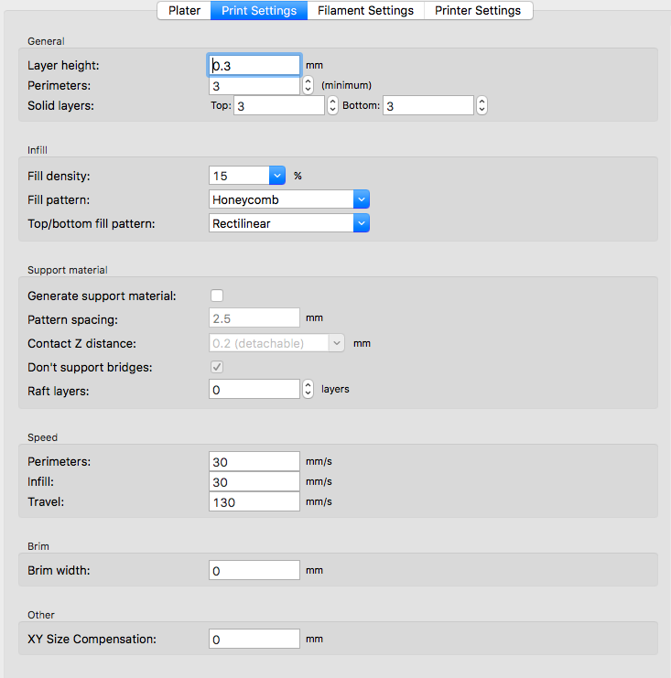Focus the Infill speed field
The width and height of the screenshot is (671, 678).
pyautogui.click(x=254, y=481)
